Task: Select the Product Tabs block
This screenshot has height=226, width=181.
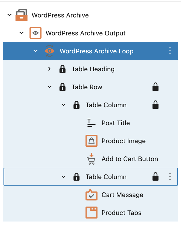Action: (121, 213)
